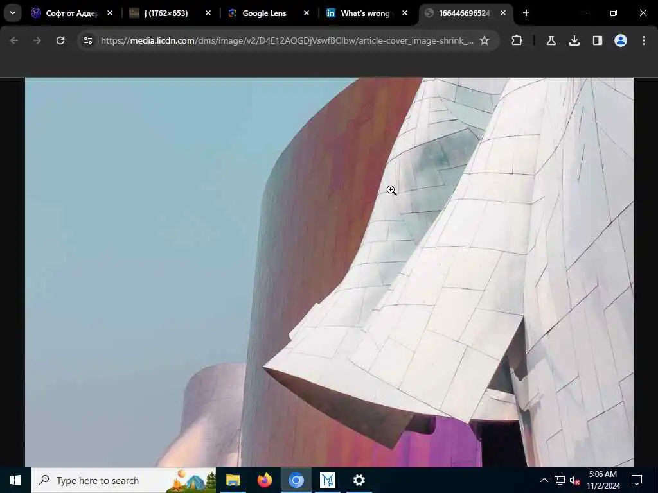This screenshot has width=658, height=493.
Task: Open the Extensions puzzle icon
Action: [517, 40]
